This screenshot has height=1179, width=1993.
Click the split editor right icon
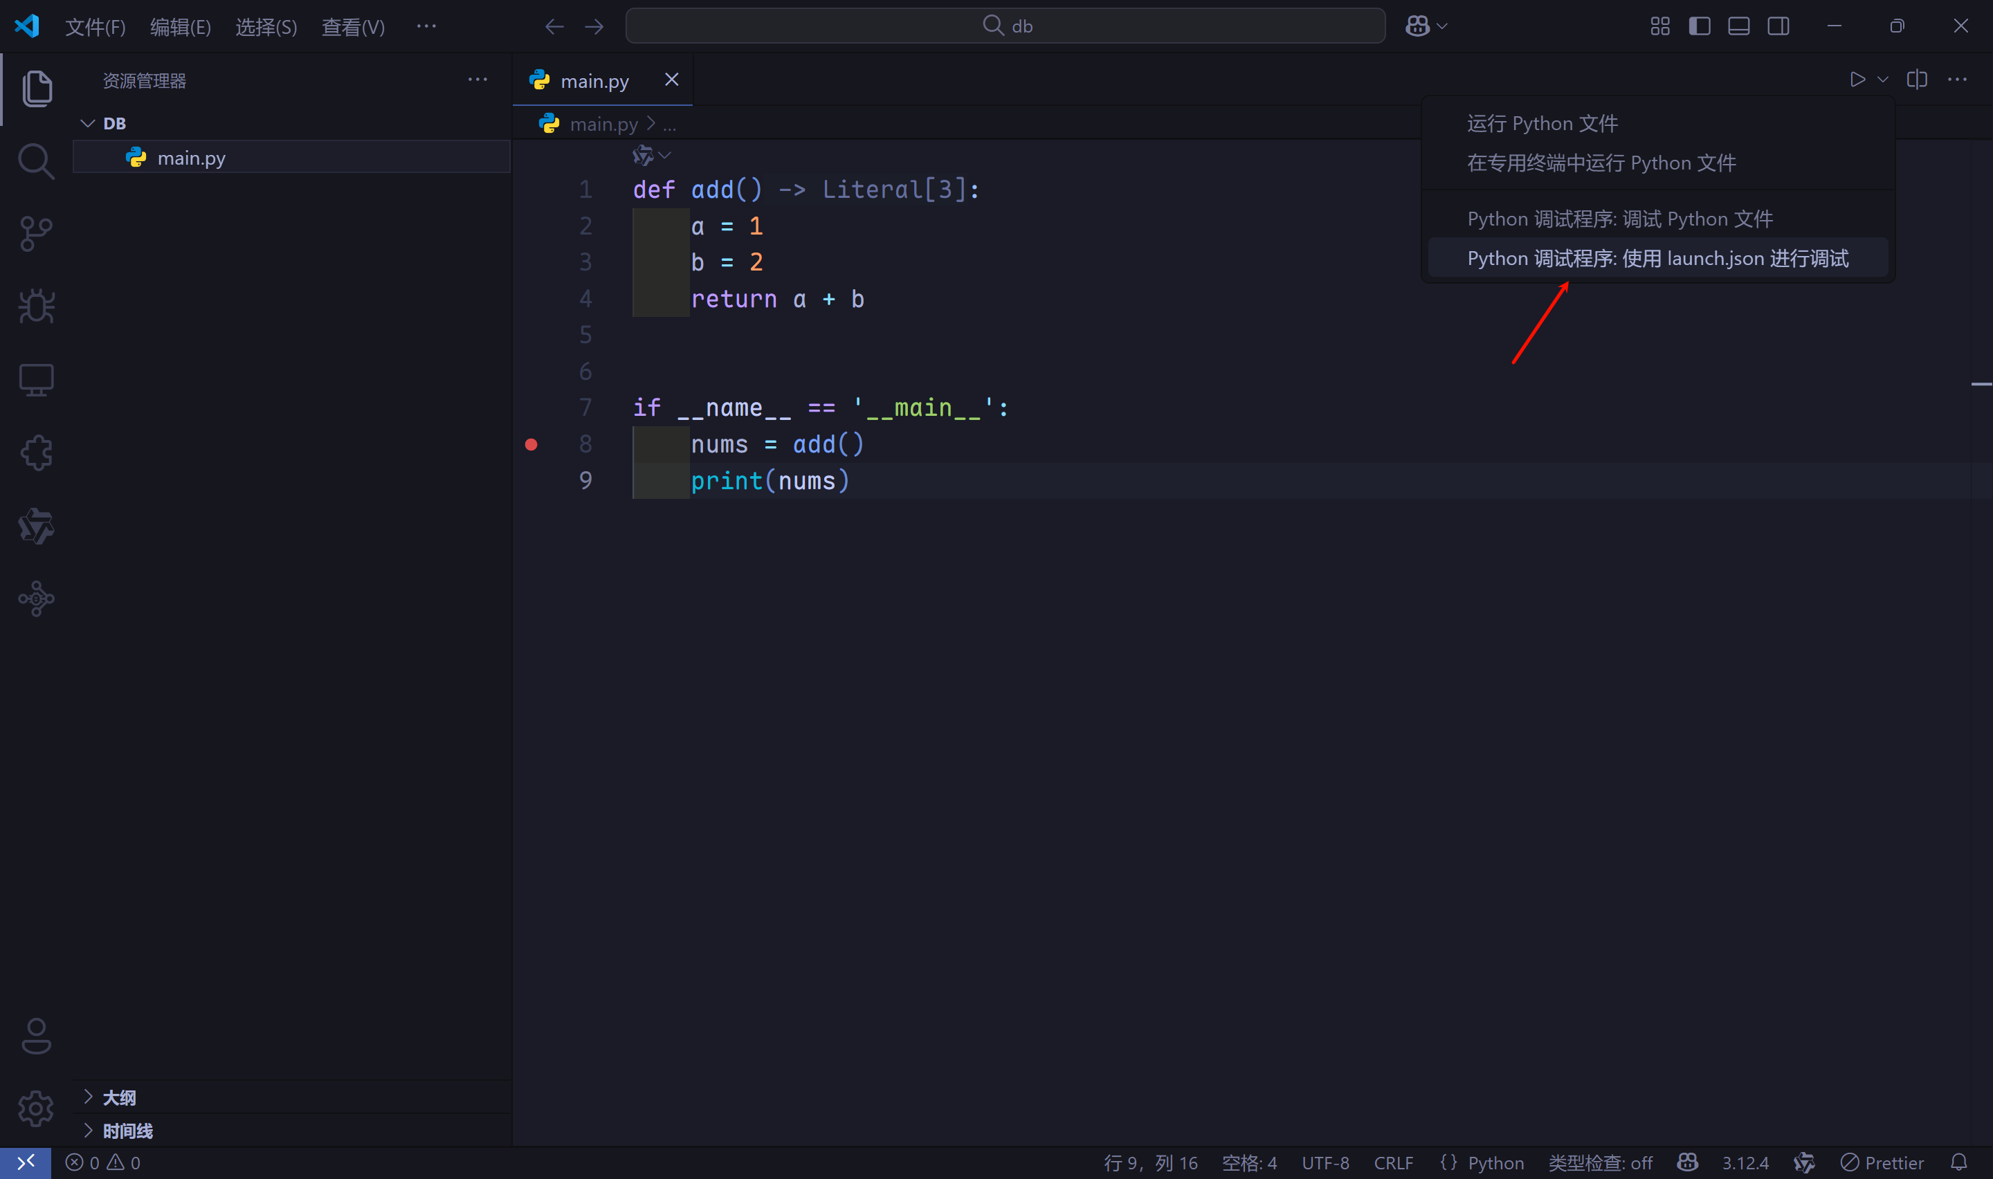[x=1917, y=80]
